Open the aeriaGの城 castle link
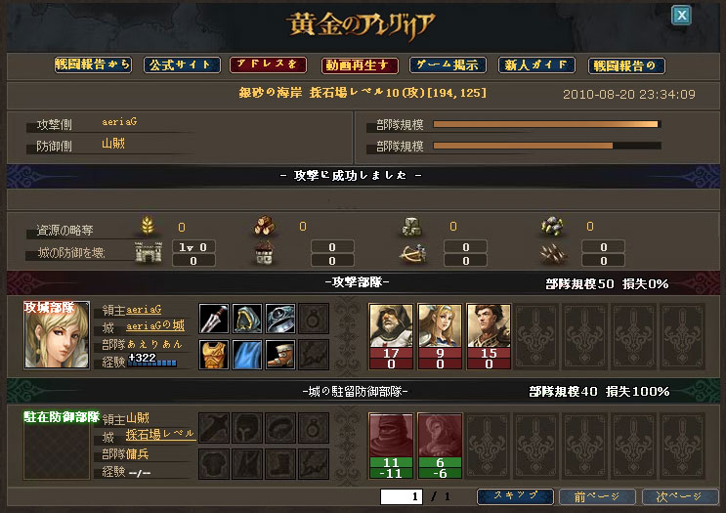Viewport: 726px width, 513px height. (155, 326)
